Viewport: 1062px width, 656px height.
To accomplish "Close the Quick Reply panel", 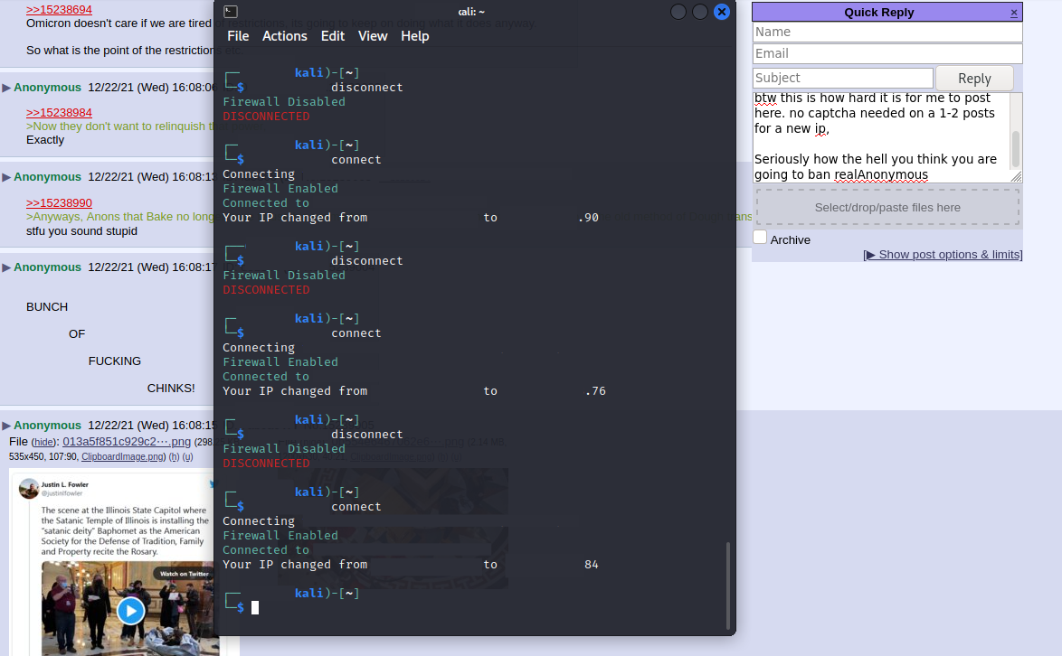I will click(x=1014, y=13).
